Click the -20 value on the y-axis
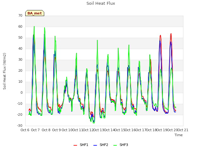 coord(20,115)
